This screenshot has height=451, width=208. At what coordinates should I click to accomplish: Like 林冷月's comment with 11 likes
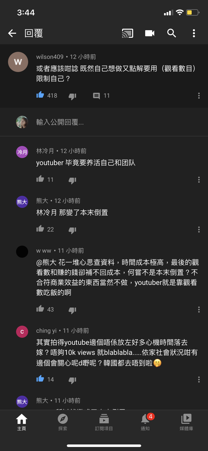pos(40,179)
